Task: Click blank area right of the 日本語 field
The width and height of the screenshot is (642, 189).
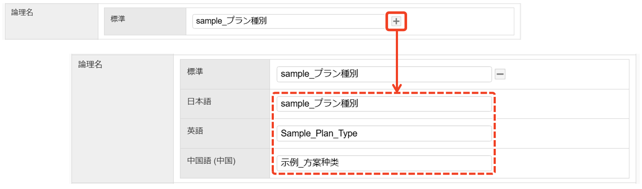Action: pos(562,104)
